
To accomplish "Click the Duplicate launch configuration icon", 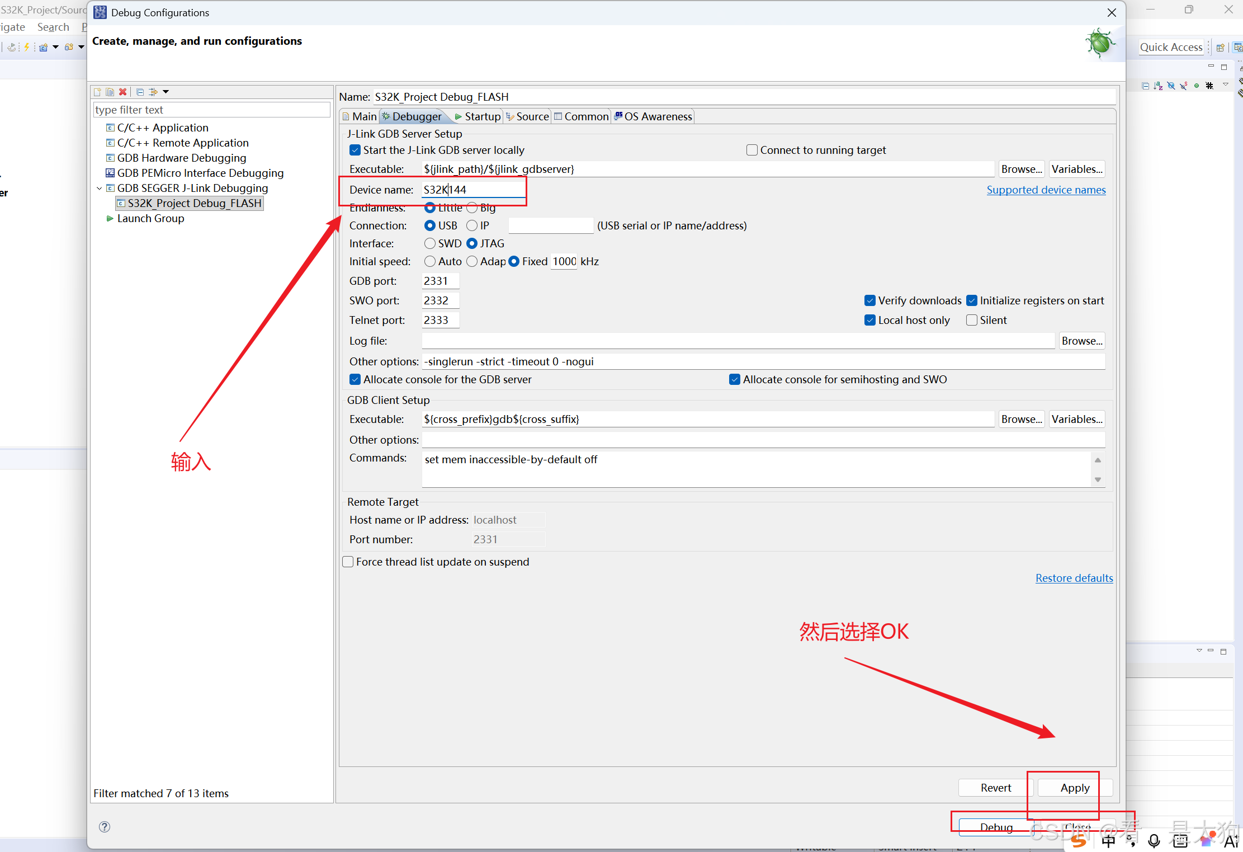I will (110, 92).
